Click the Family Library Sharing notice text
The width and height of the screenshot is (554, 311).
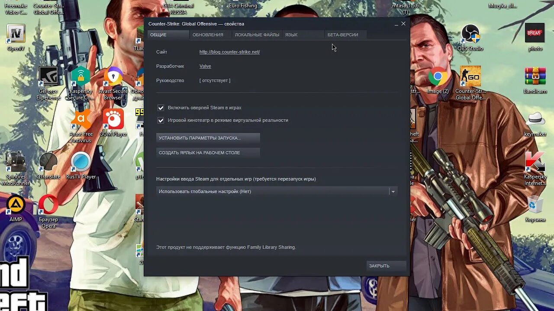click(x=226, y=247)
